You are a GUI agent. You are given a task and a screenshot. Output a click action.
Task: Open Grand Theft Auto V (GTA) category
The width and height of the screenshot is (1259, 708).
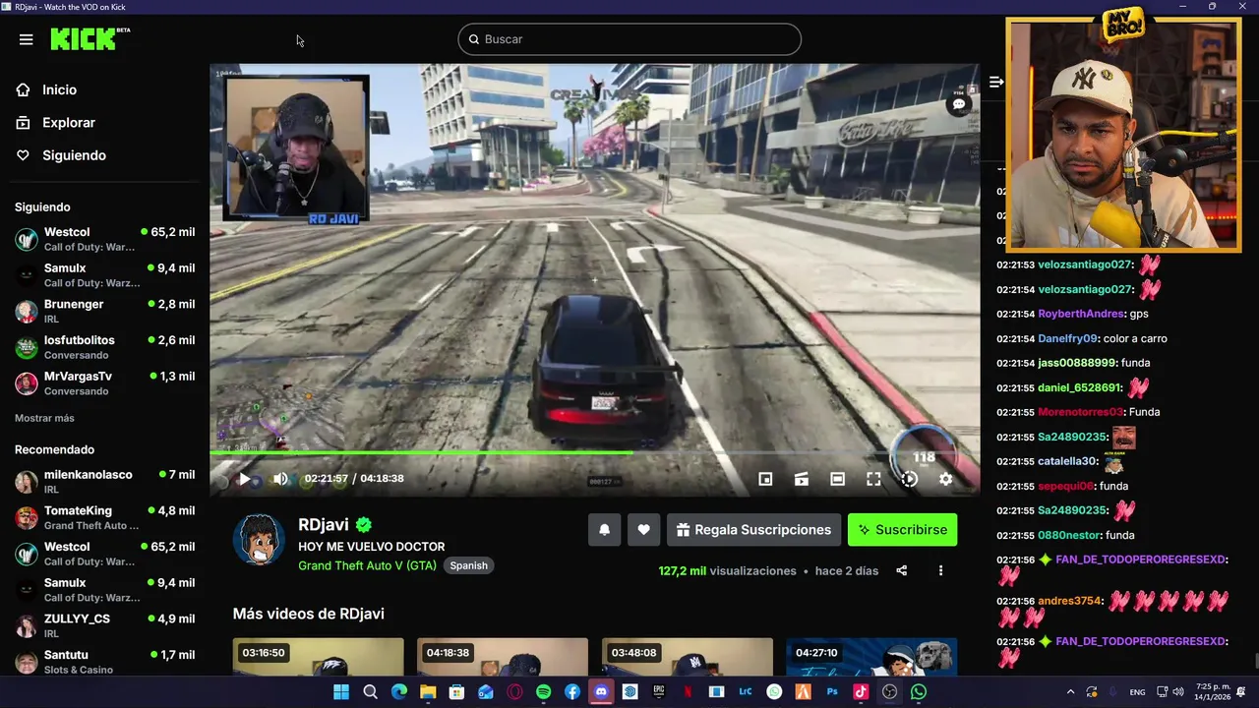point(368,565)
